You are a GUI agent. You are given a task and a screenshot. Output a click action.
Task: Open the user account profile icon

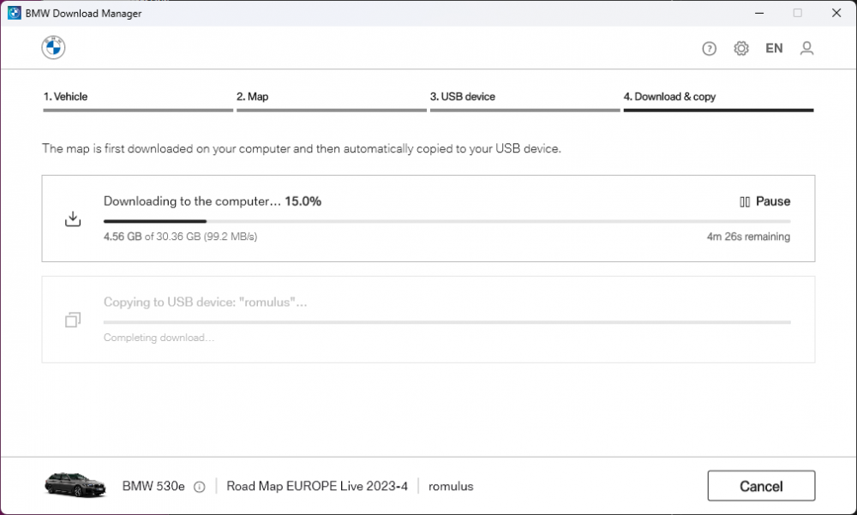click(806, 49)
